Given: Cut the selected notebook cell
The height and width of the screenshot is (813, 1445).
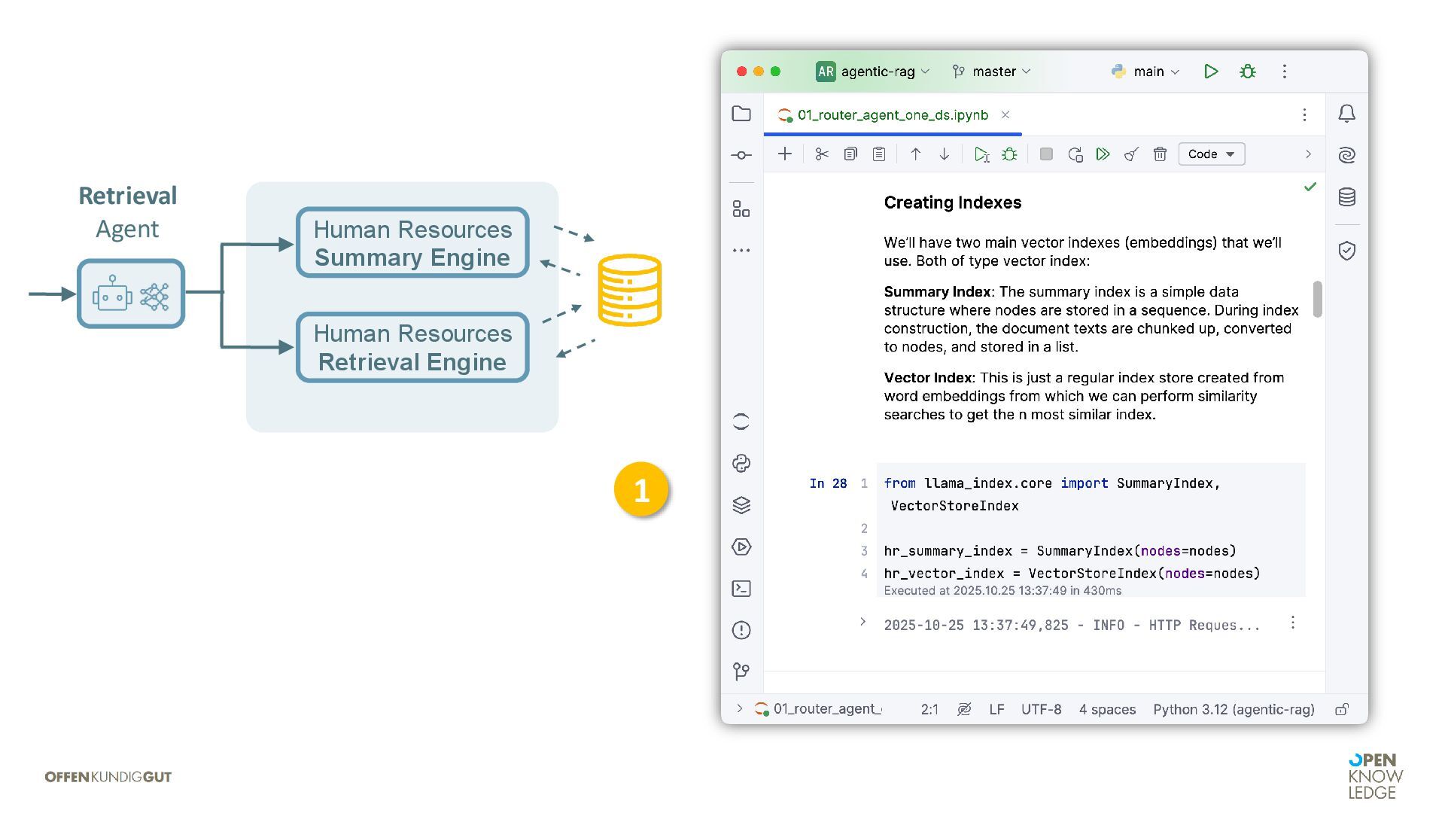Looking at the screenshot, I should coord(822,154).
